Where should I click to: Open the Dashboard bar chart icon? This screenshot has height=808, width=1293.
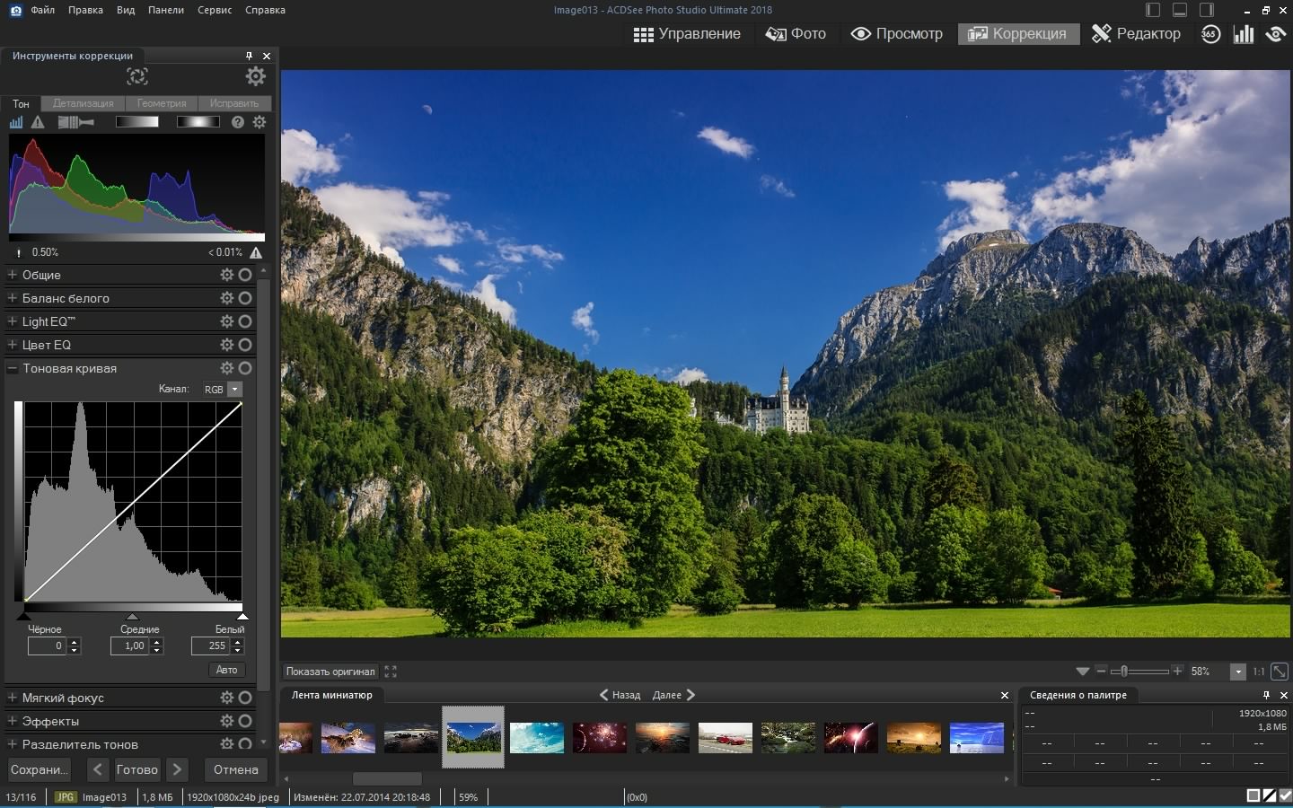pos(1244,34)
